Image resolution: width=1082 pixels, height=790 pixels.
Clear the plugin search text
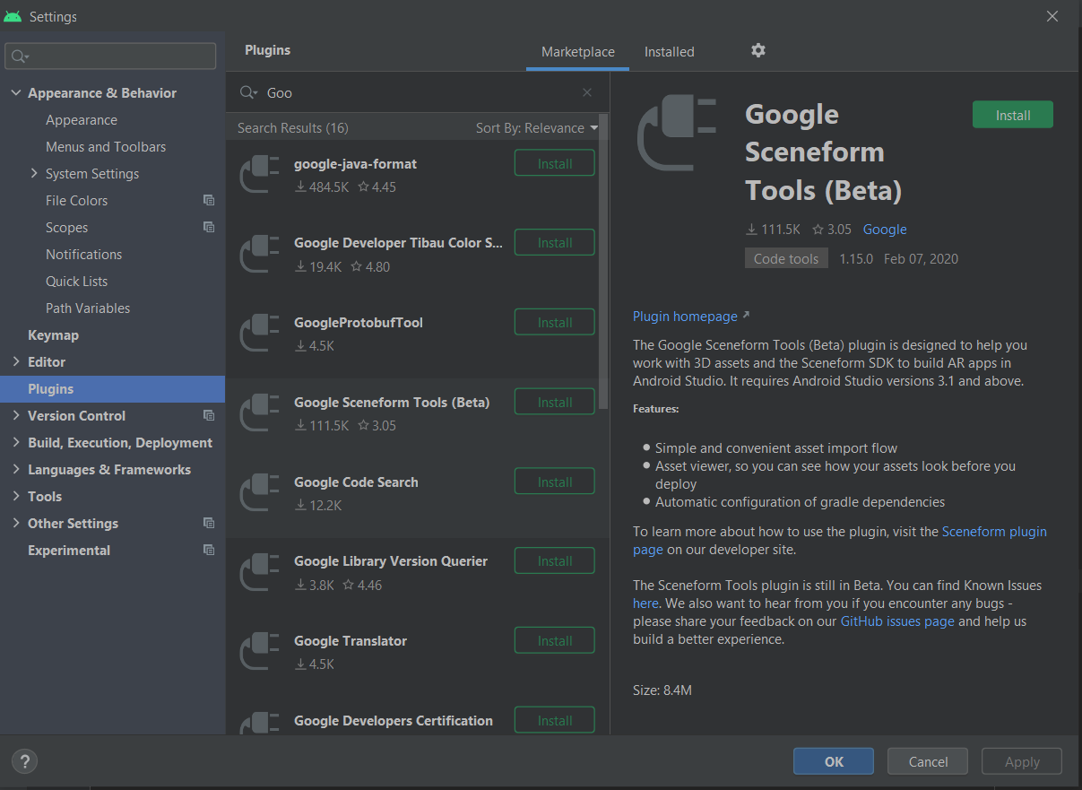pos(587,92)
